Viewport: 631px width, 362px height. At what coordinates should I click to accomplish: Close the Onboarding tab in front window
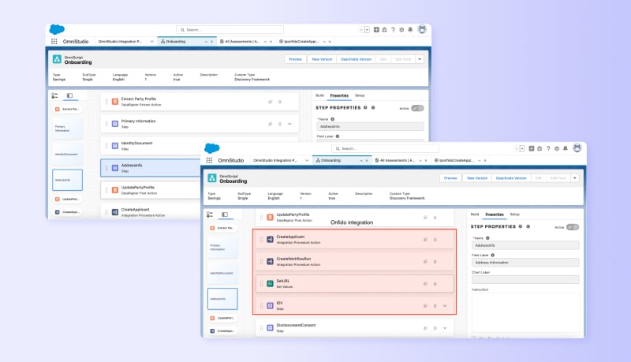[367, 160]
